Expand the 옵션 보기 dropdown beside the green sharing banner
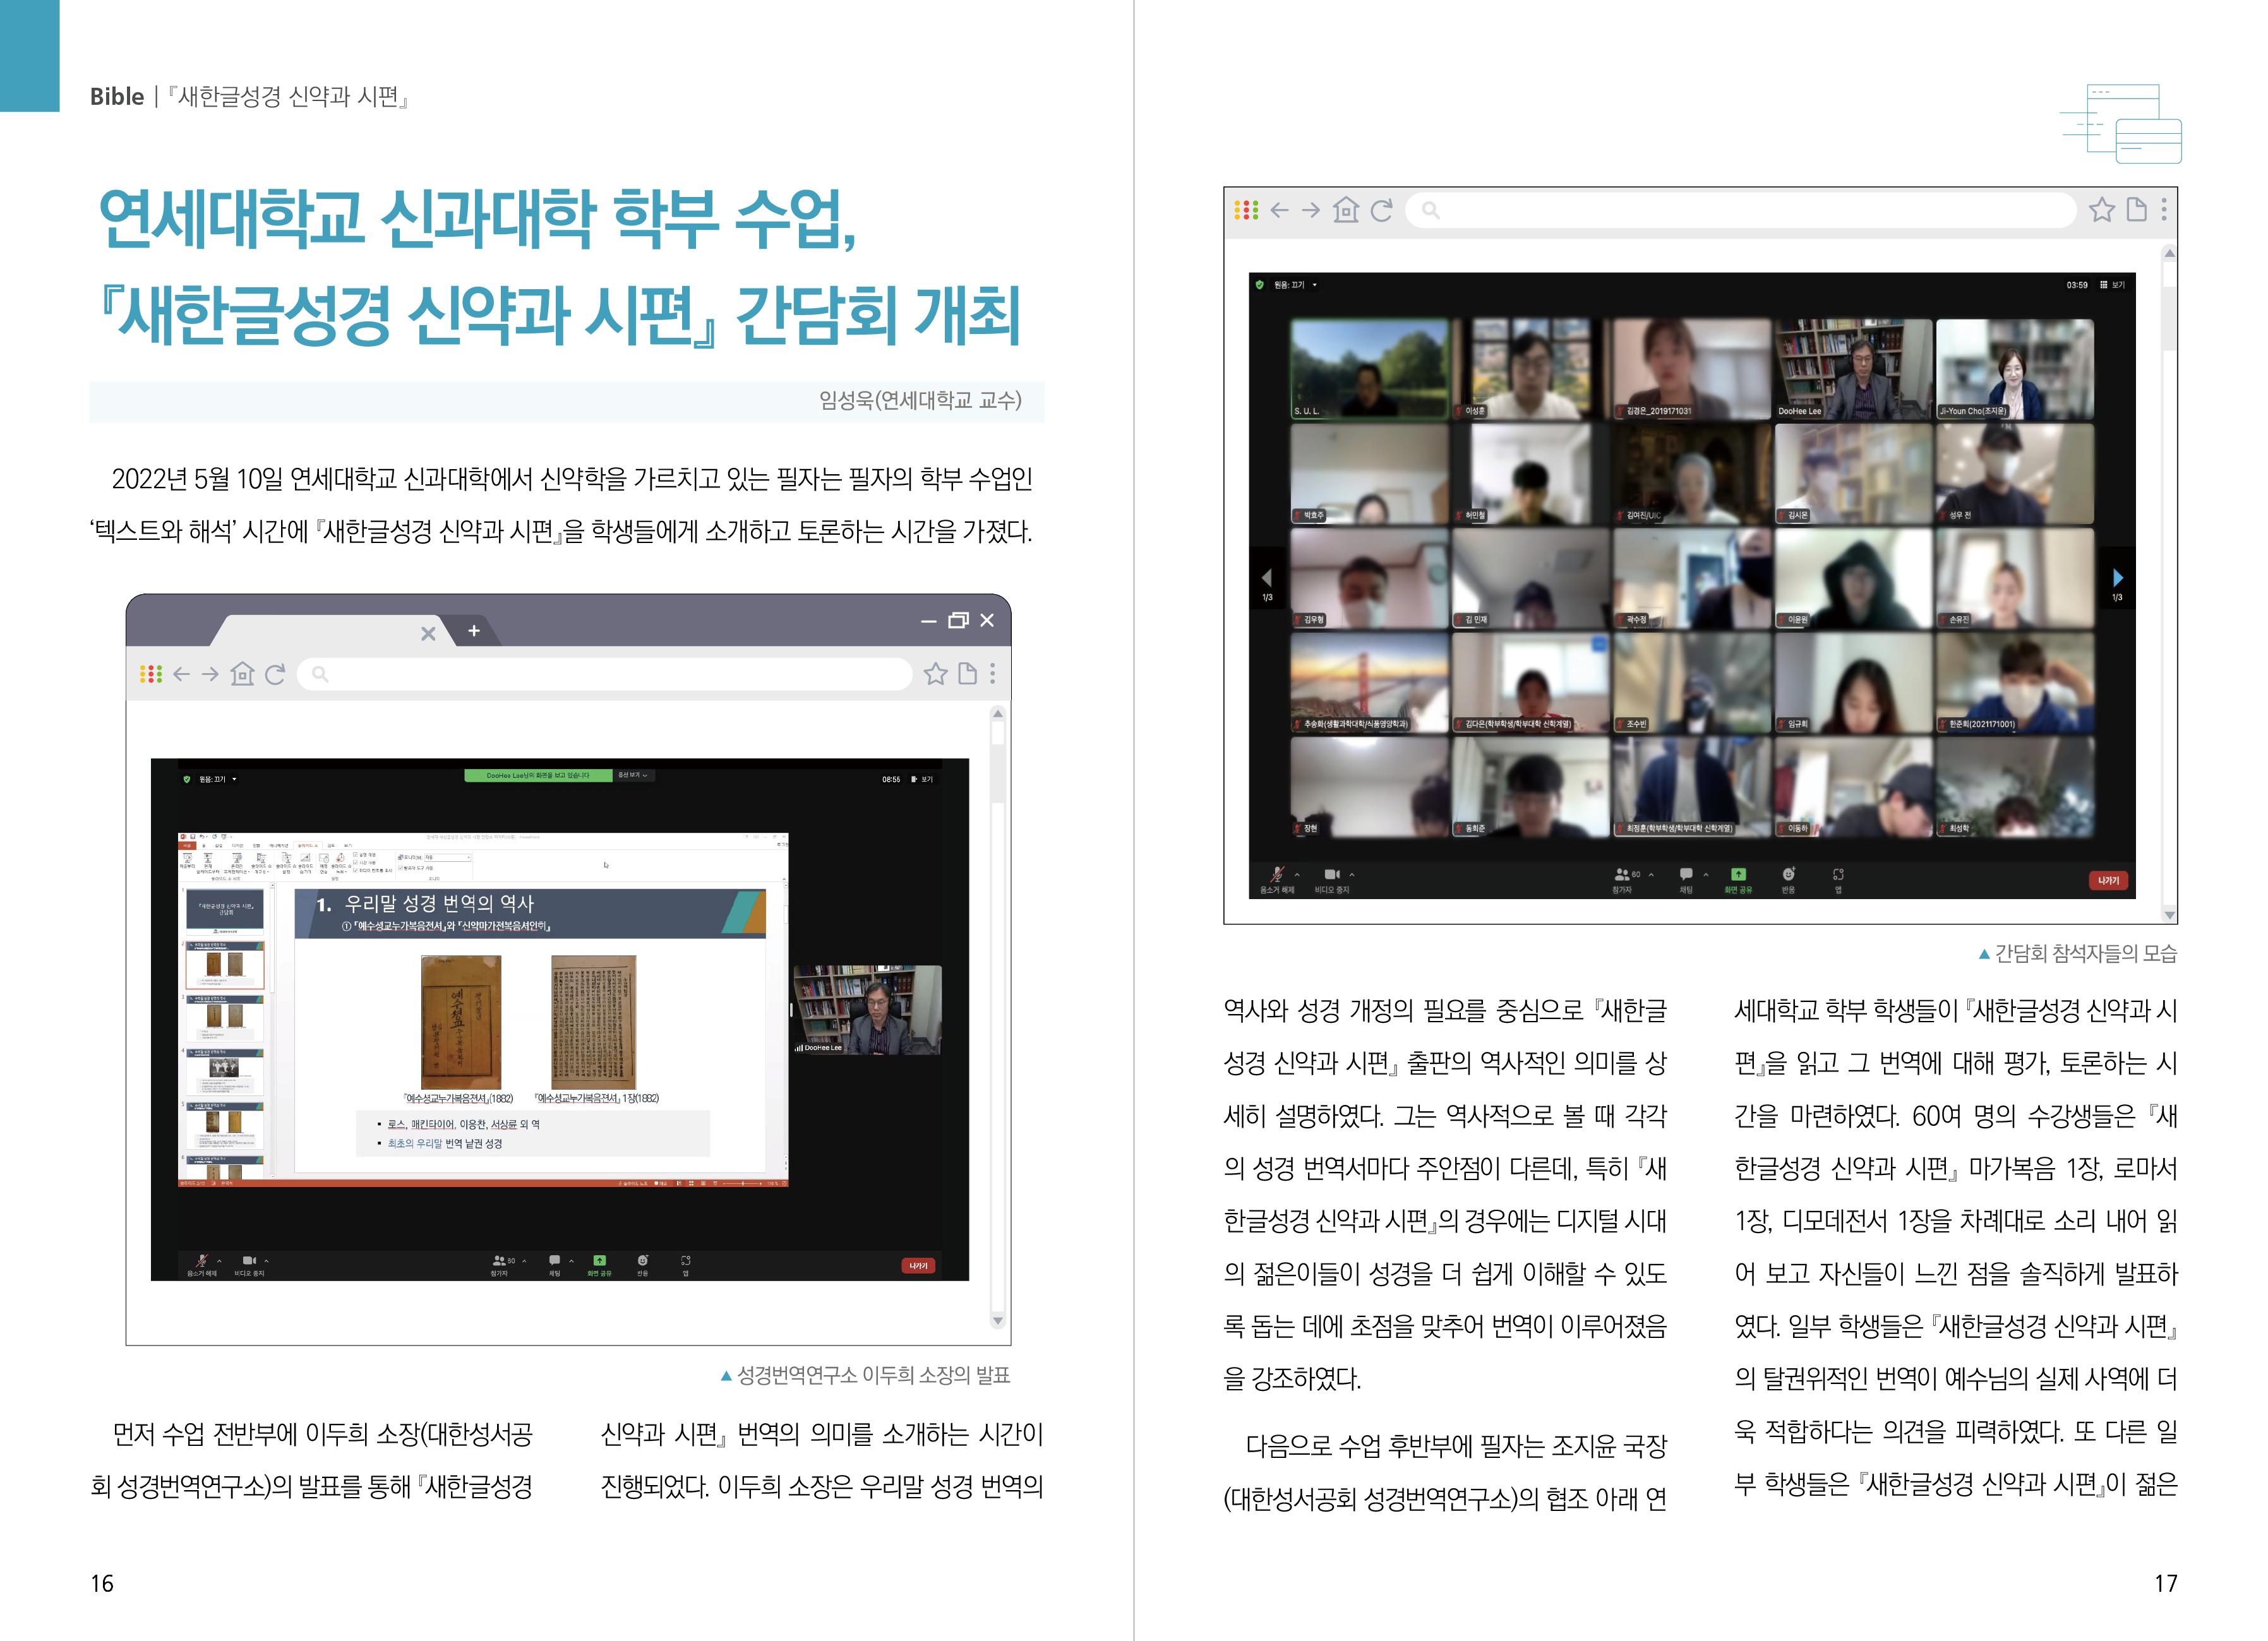Viewport: 2268px width, 1641px height. pyautogui.click(x=633, y=775)
